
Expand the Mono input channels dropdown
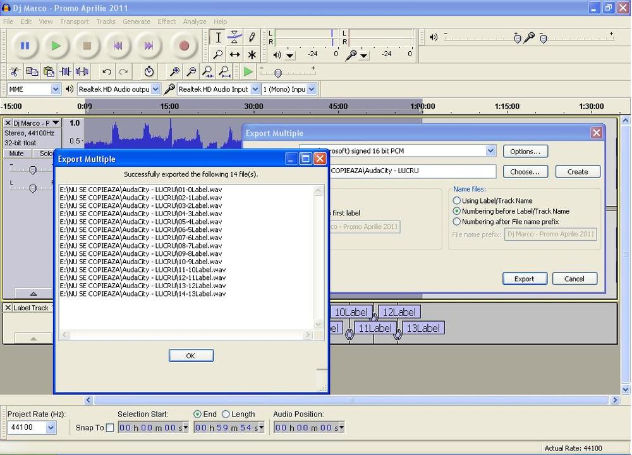(312, 89)
